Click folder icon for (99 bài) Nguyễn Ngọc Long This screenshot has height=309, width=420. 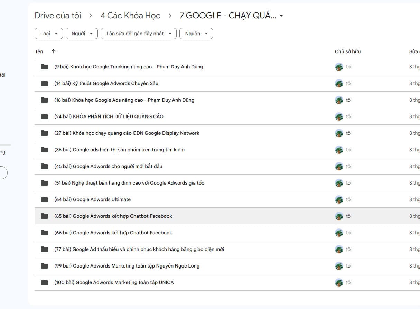click(45, 266)
